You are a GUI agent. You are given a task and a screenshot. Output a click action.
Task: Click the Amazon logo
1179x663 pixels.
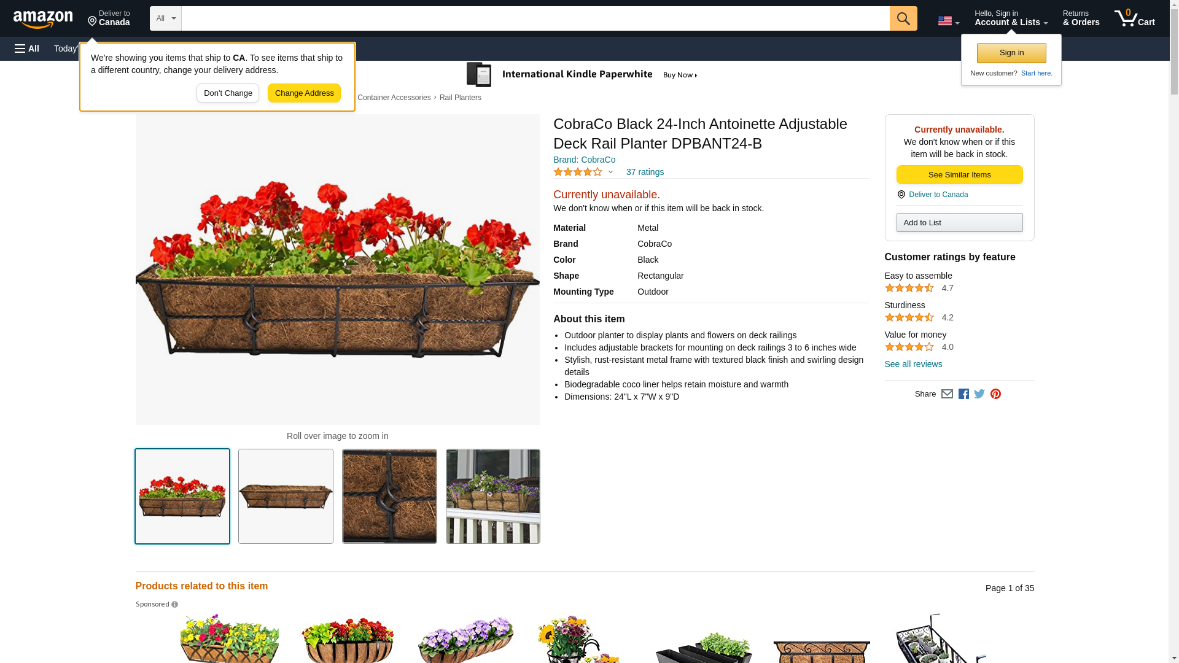(43, 19)
